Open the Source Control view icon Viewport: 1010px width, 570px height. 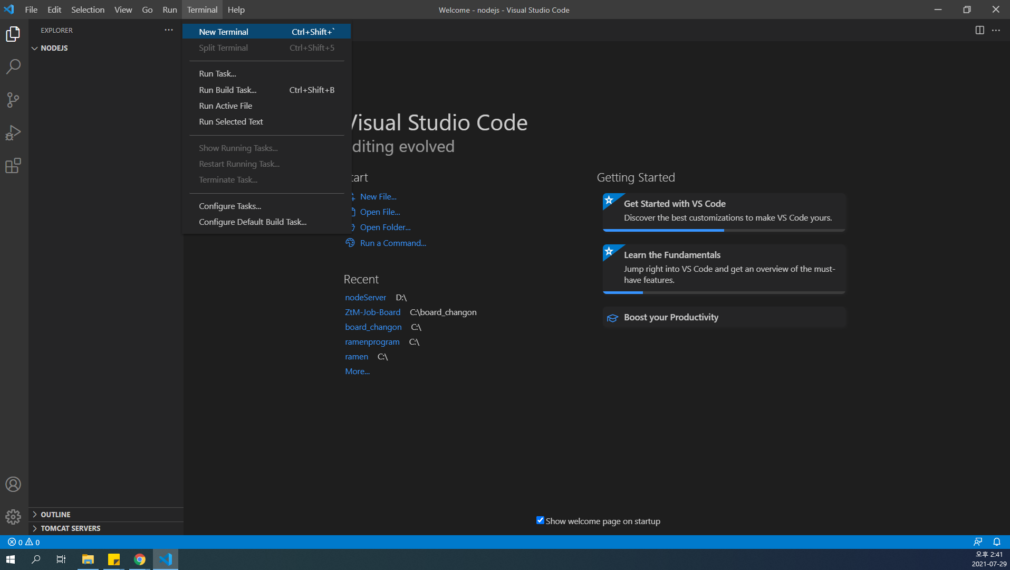tap(13, 100)
